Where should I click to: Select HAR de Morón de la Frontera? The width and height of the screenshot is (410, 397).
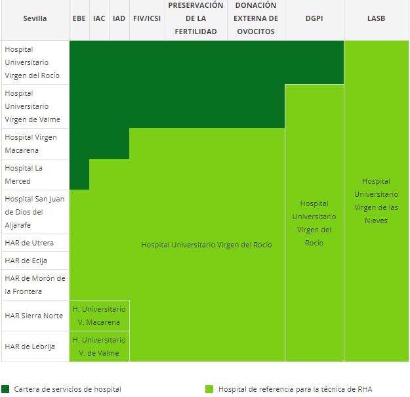(35, 285)
